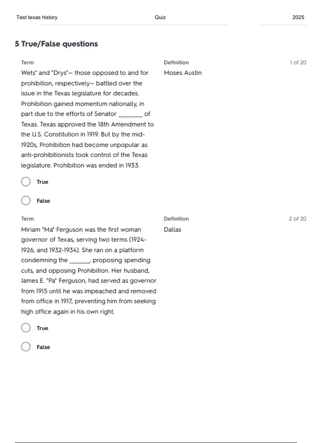
Task: Click the '2025' text in header
Action: [x=298, y=17]
